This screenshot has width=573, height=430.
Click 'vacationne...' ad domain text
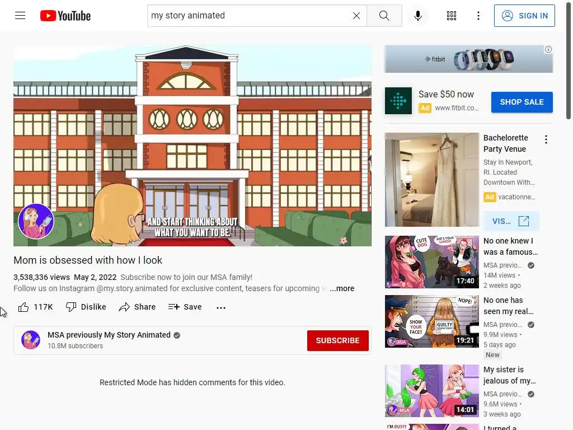pos(516,197)
